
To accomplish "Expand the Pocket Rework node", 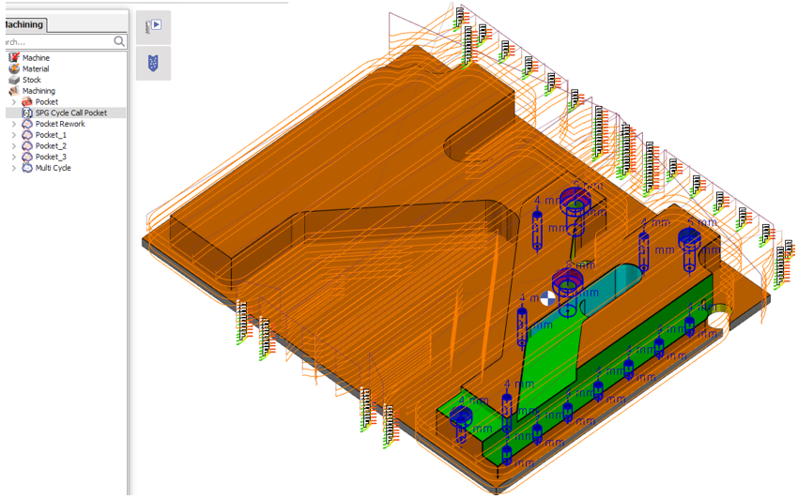I will 13,124.
